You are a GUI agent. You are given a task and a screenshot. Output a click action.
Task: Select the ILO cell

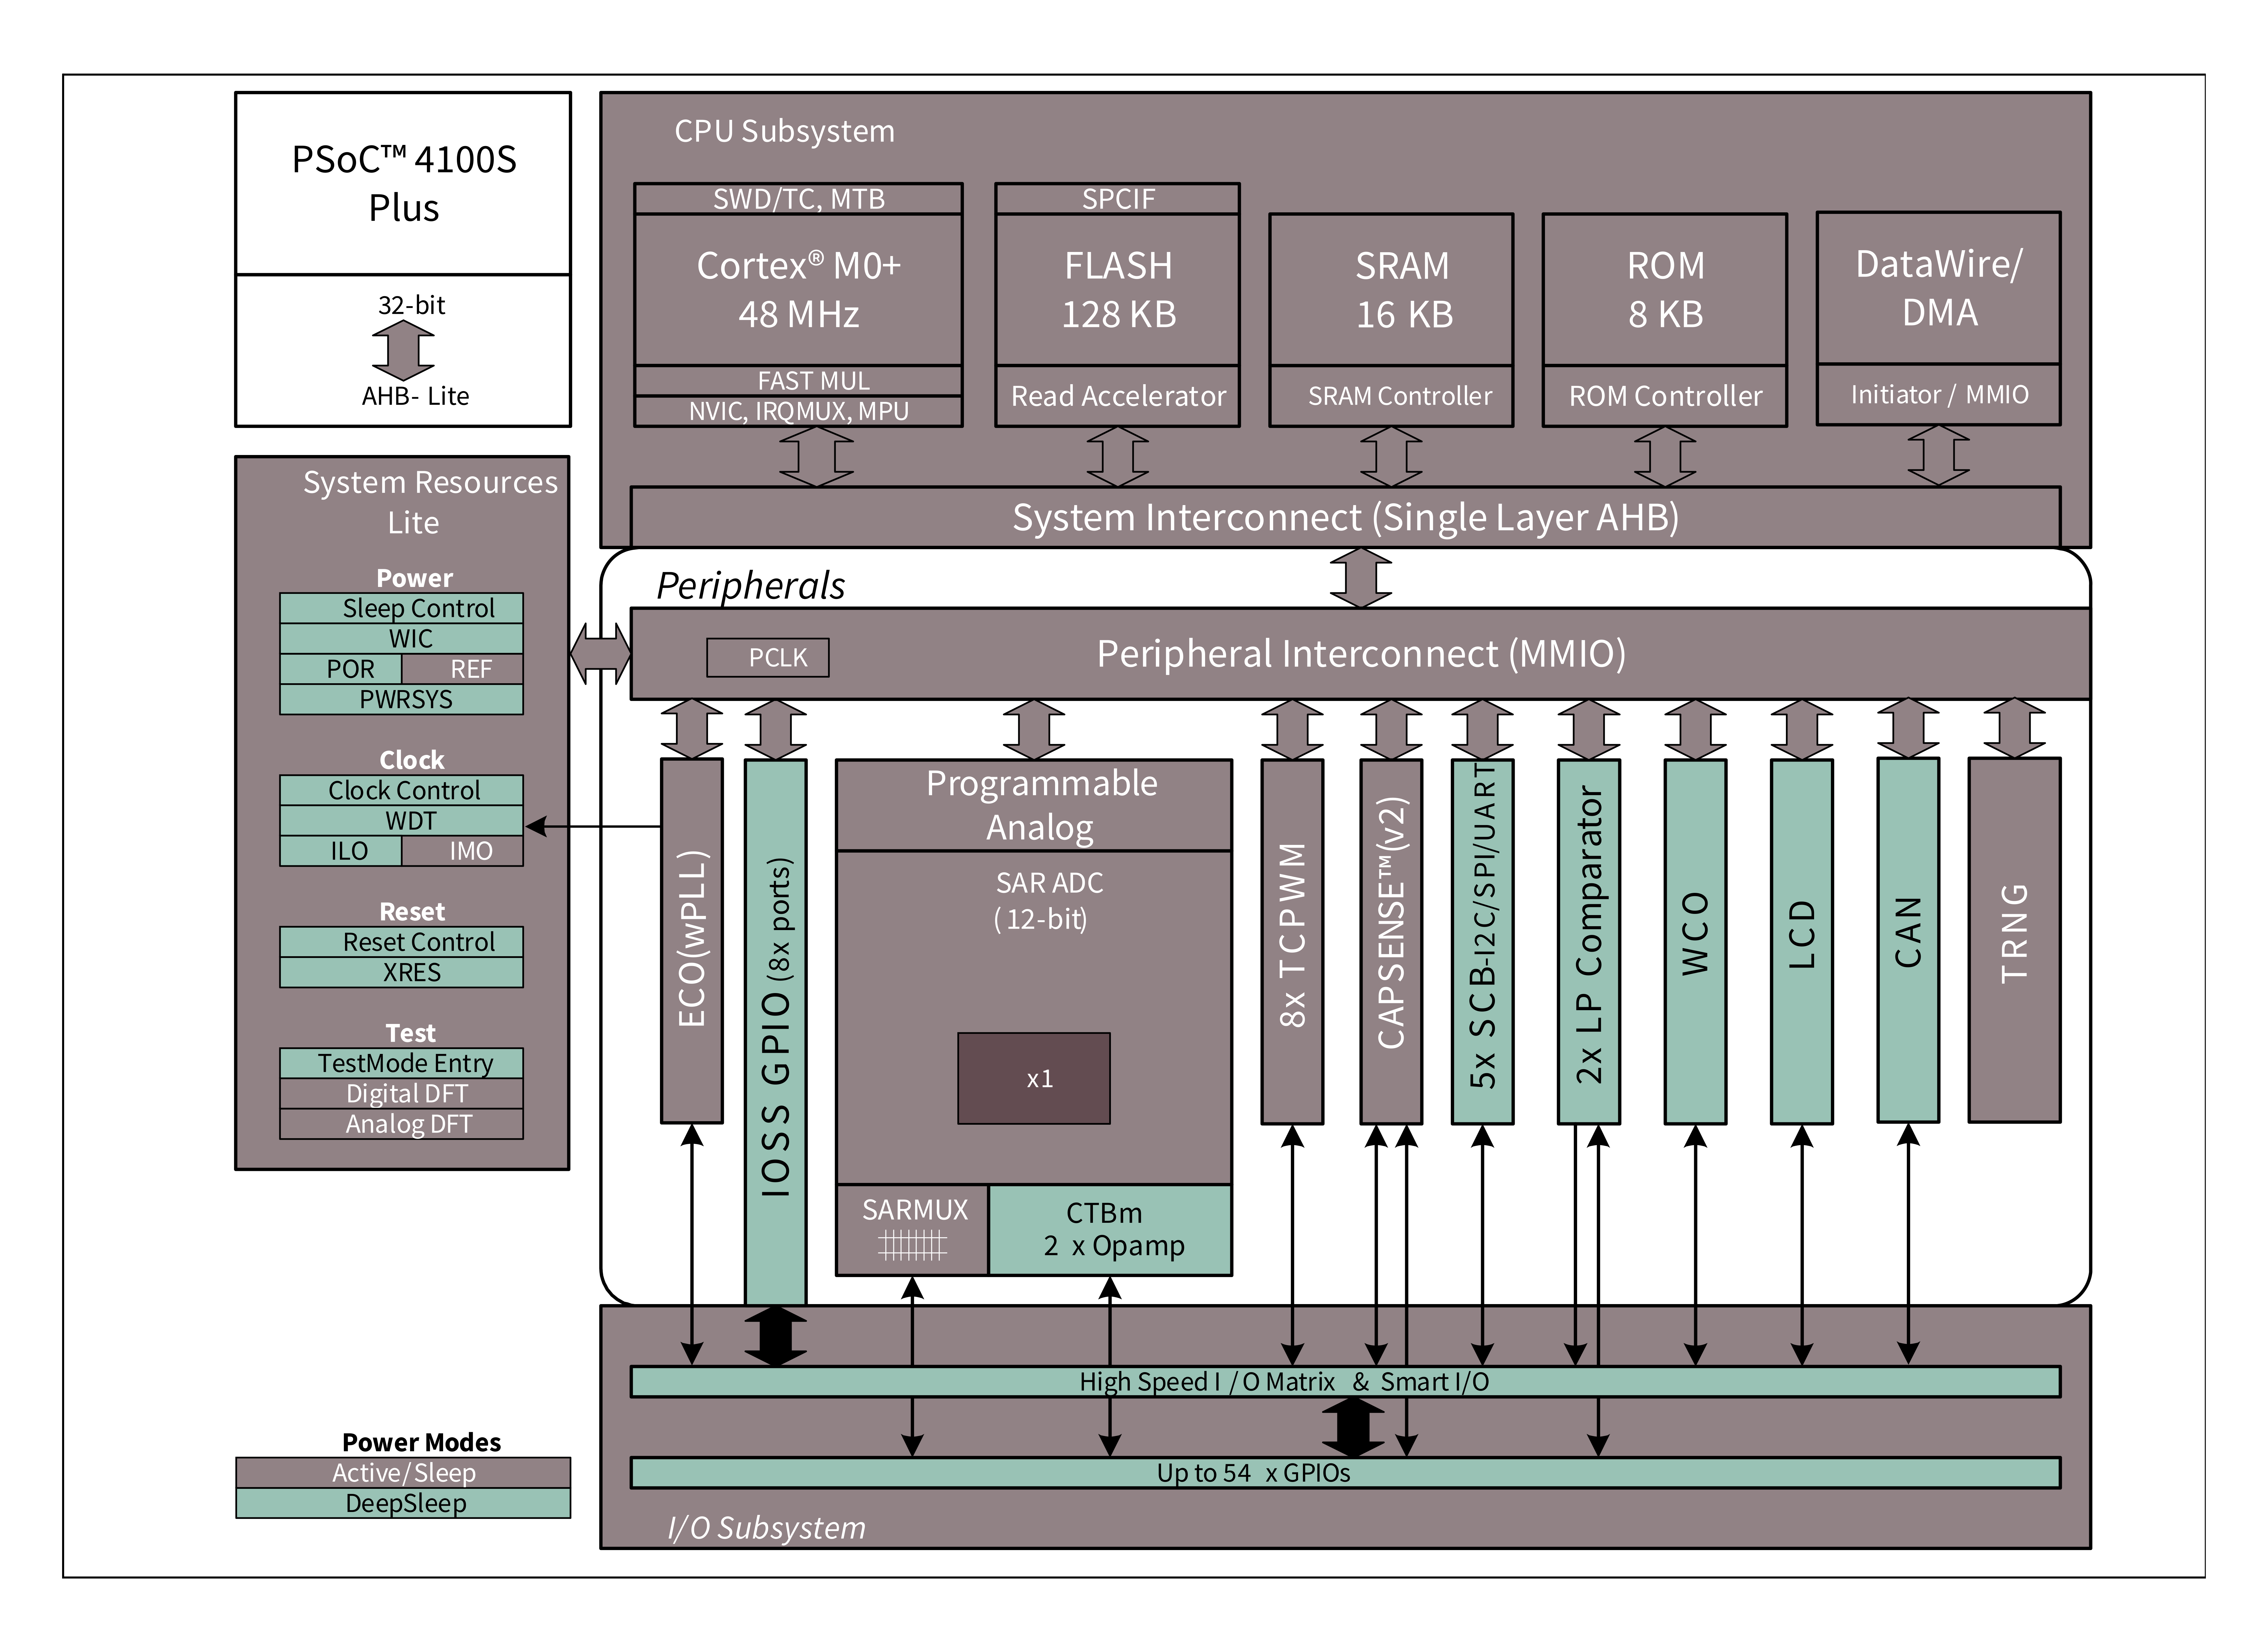click(x=341, y=851)
